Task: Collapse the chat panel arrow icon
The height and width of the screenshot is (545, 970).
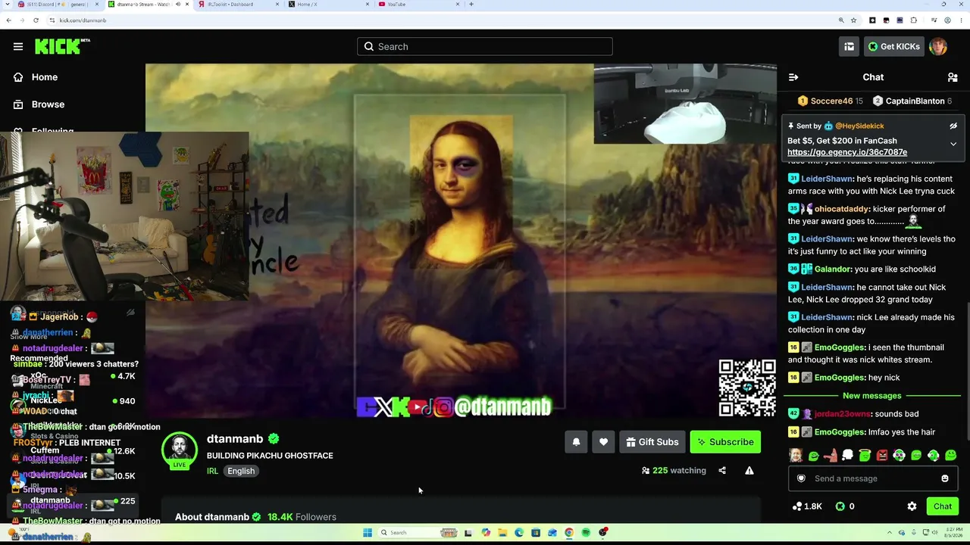Action: (x=793, y=77)
